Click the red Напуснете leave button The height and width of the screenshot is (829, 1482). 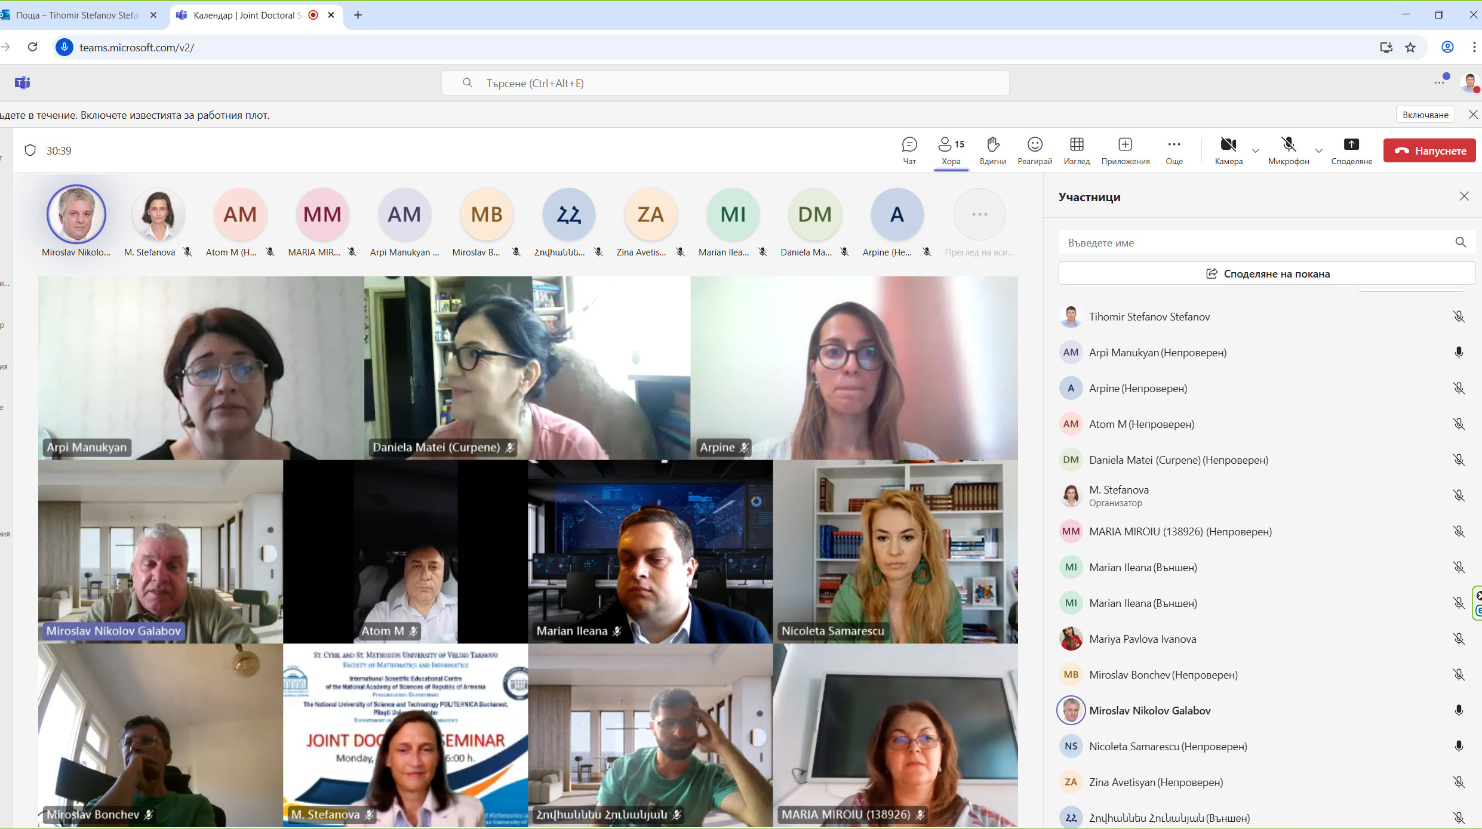coord(1429,151)
